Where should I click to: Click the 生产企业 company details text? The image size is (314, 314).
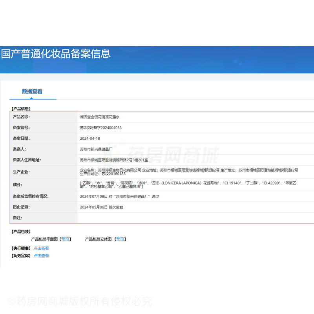click(x=188, y=172)
